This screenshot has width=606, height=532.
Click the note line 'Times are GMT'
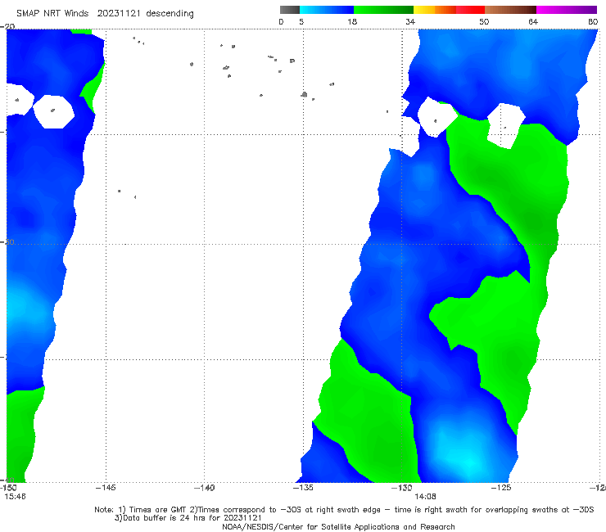(x=158, y=510)
